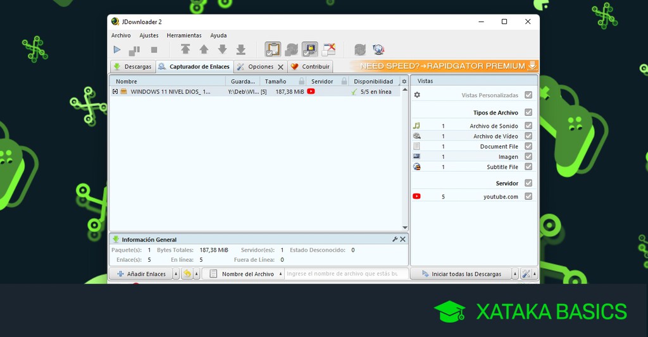The height and width of the screenshot is (337, 648).
Task: Click the youtube.com icon in Vistas panel
Action: [416, 197]
